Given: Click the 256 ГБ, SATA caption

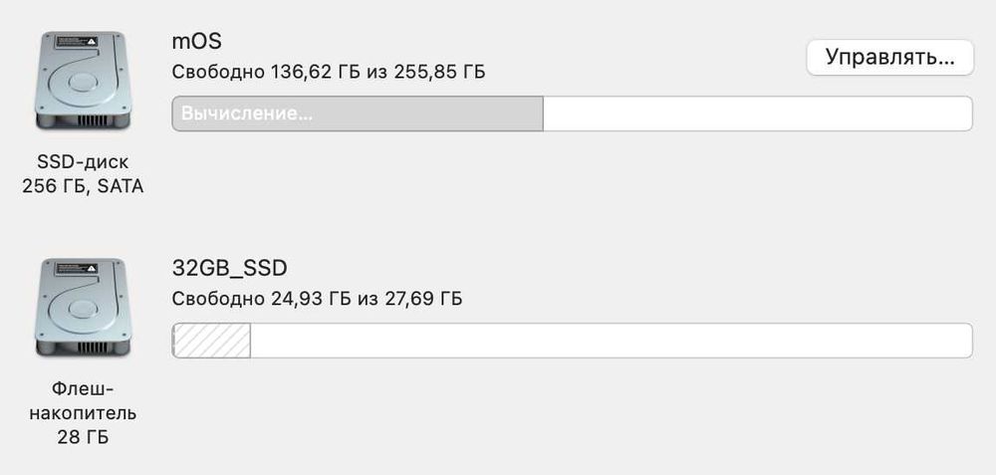Looking at the screenshot, I should coord(83,185).
